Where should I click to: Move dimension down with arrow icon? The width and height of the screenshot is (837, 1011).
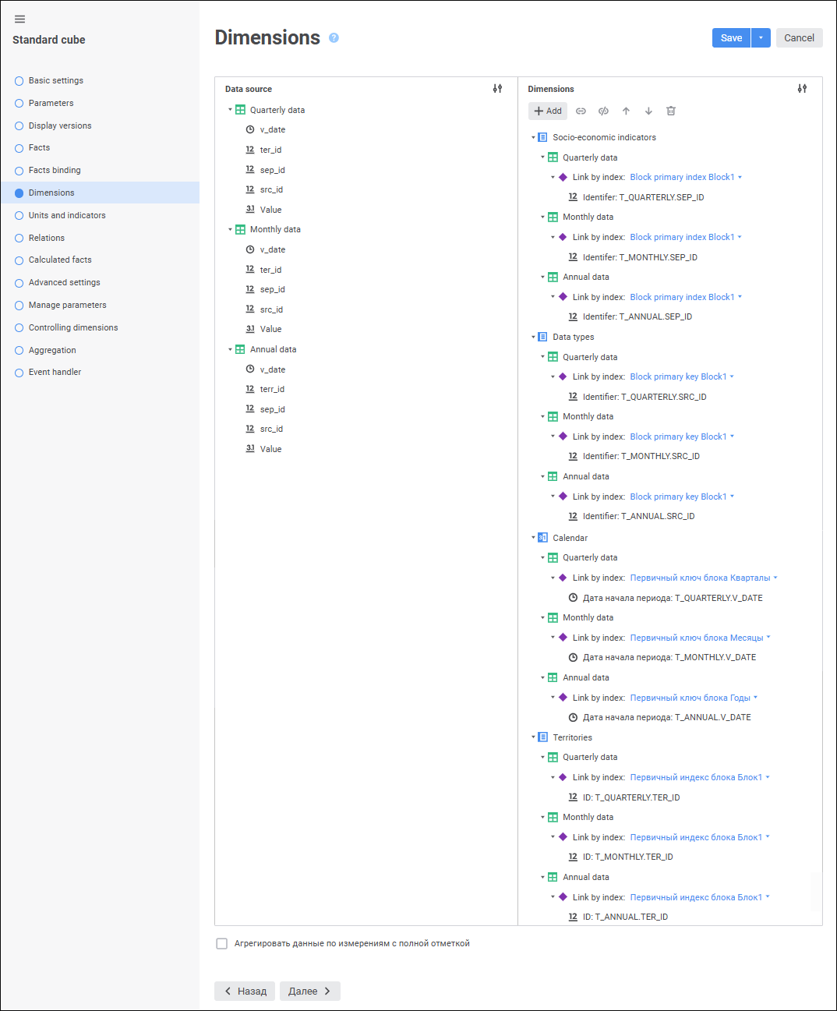click(x=648, y=111)
